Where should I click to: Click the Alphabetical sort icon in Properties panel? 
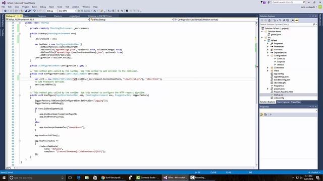point(266,115)
